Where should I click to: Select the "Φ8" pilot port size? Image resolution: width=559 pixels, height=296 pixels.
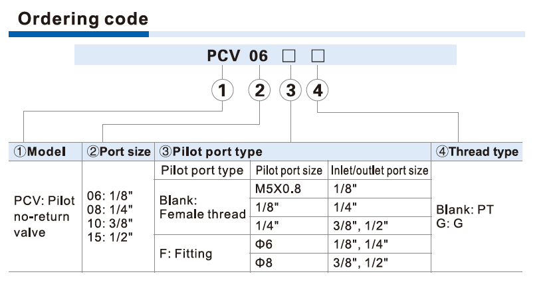click(x=264, y=263)
